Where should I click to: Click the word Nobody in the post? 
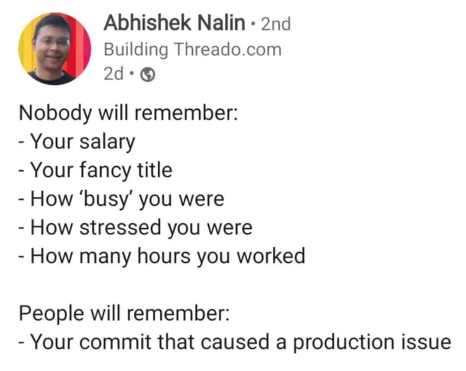click(55, 113)
